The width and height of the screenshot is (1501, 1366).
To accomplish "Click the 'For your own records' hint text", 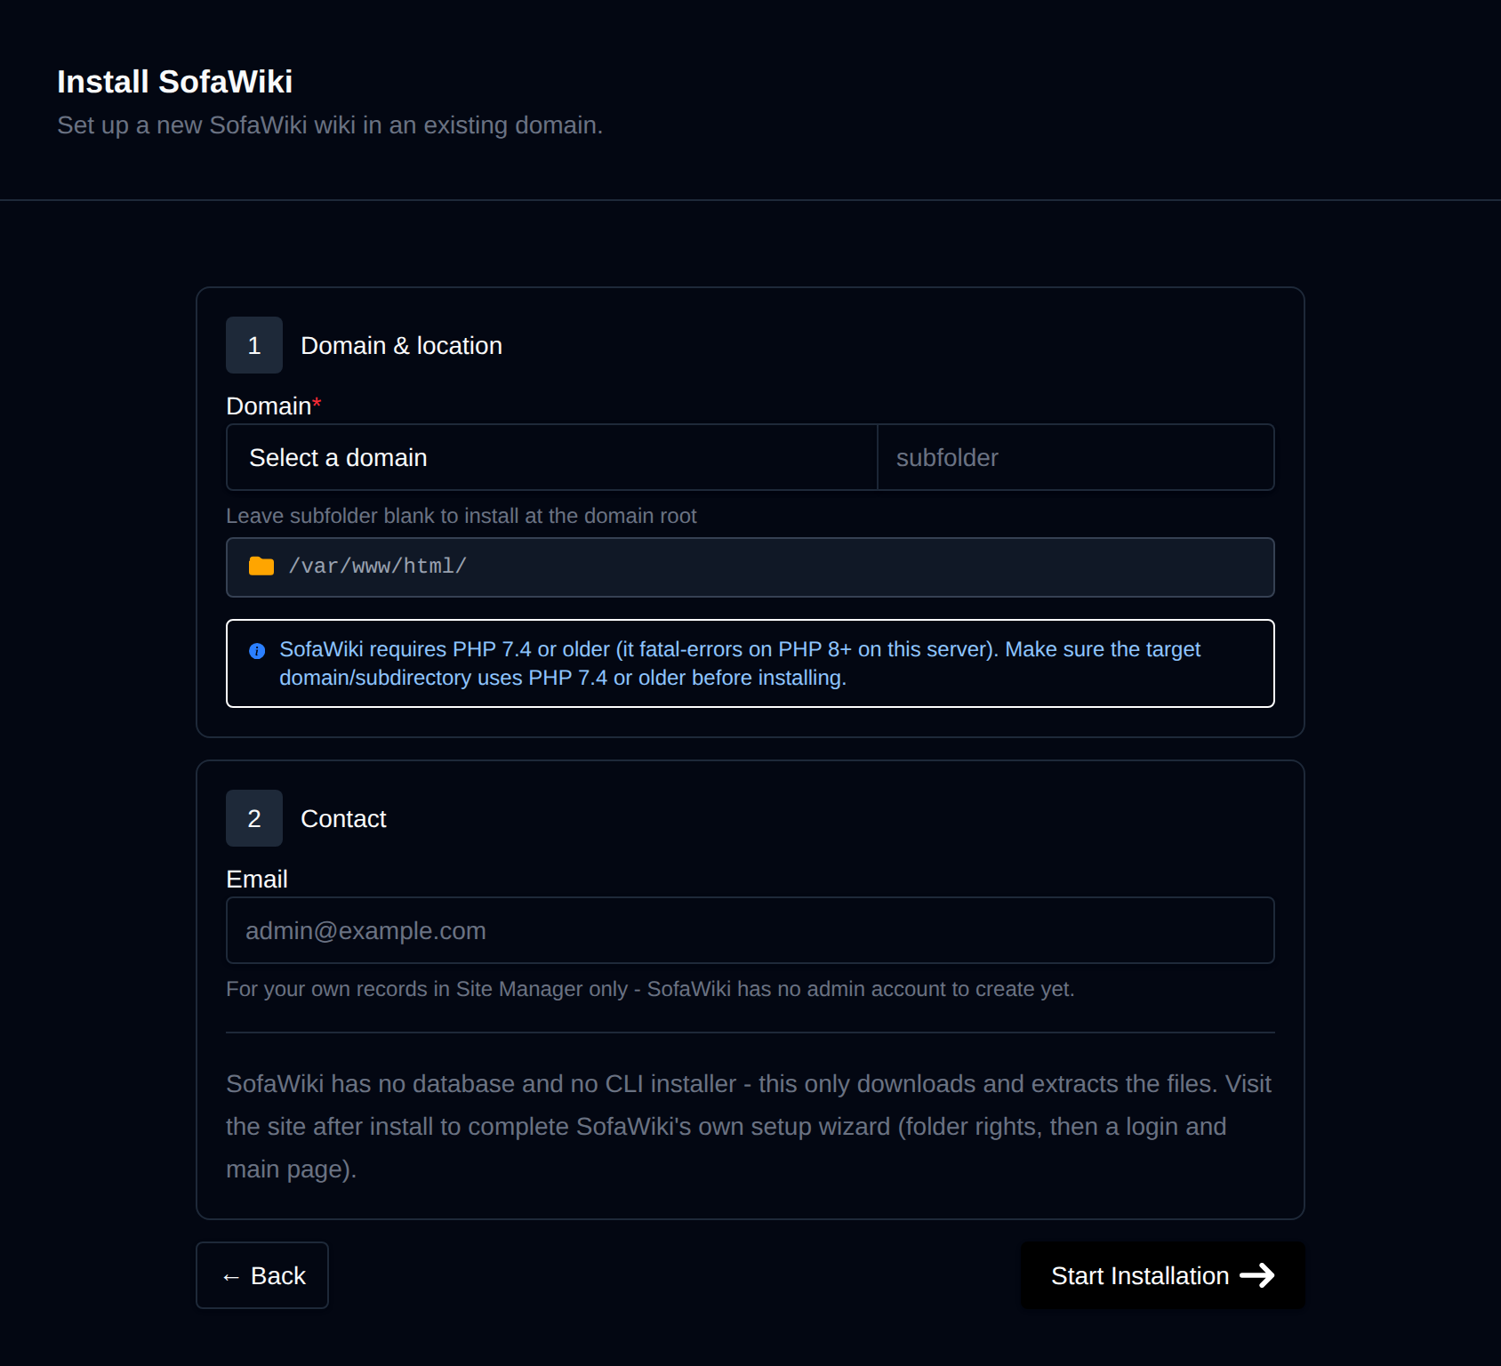I will 650,989.
